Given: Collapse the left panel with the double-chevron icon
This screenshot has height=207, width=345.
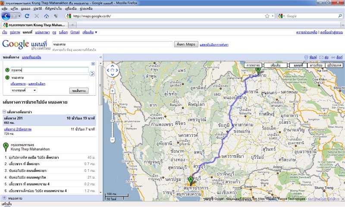Looking at the screenshot, I should tap(101, 57).
